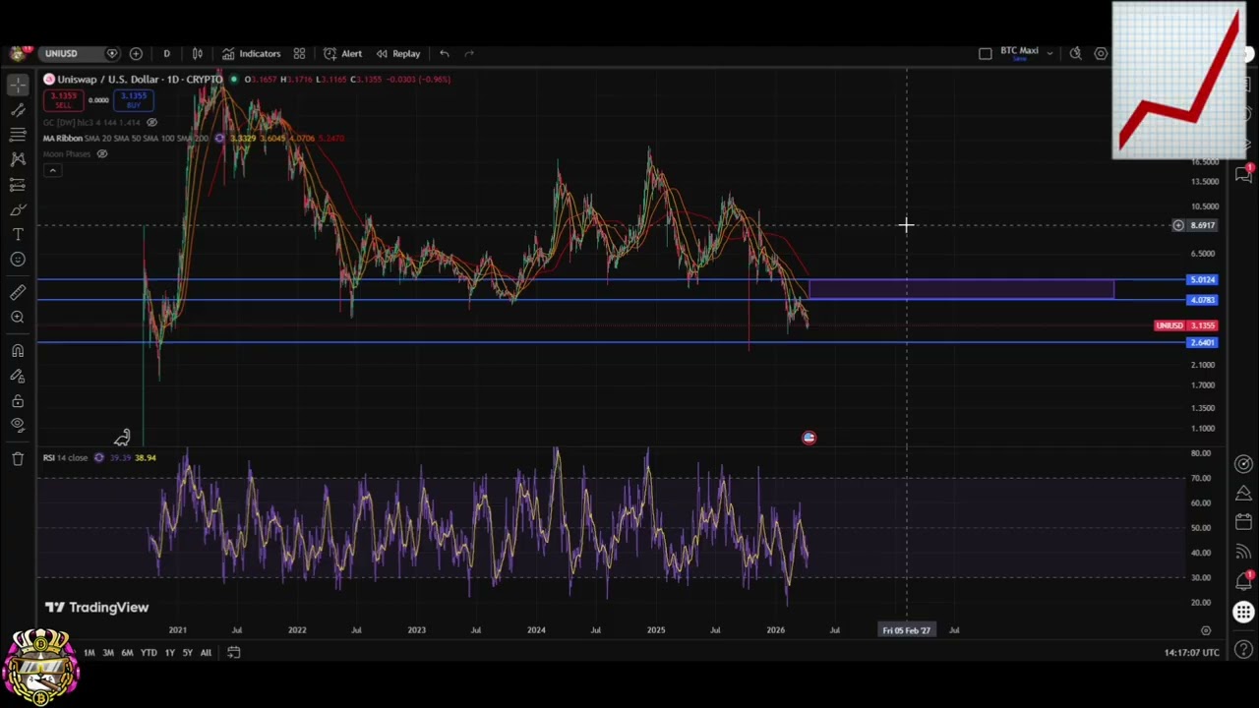This screenshot has width=1259, height=708.
Task: Open the chats panel with notification badge
Action: pos(1244,173)
